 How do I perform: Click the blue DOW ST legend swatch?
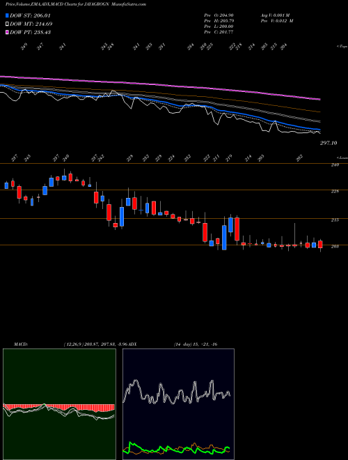(x=8, y=15)
